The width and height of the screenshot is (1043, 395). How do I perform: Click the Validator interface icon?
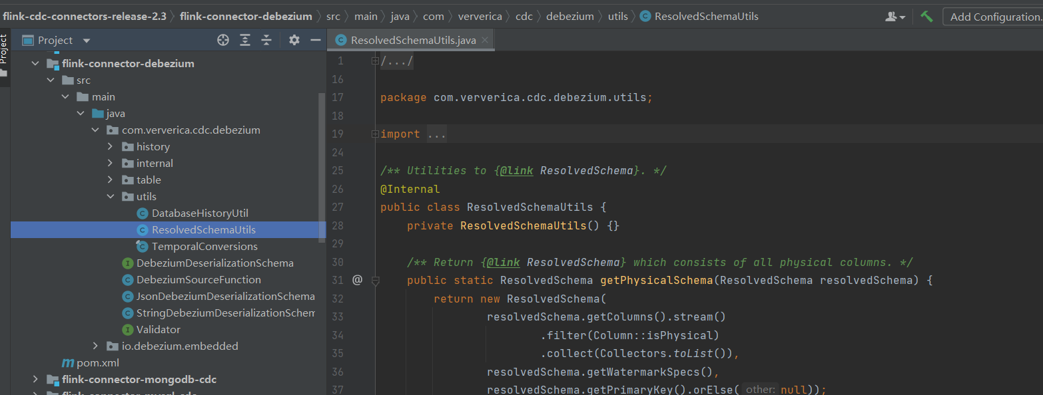point(127,329)
